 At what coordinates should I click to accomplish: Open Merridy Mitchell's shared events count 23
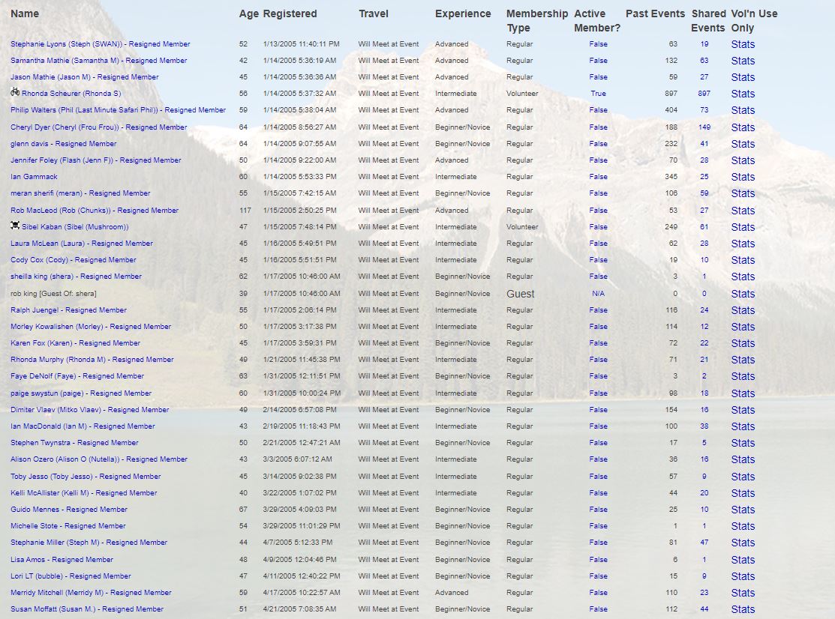pos(704,593)
